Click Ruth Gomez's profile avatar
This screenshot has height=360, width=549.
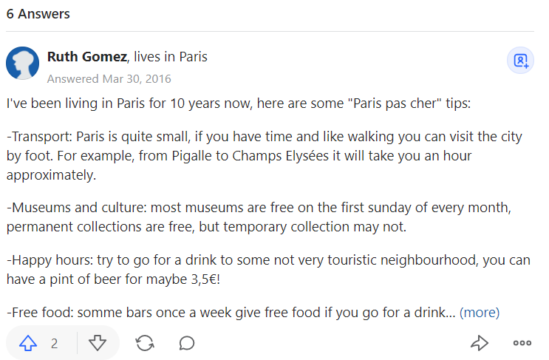pyautogui.click(x=23, y=63)
